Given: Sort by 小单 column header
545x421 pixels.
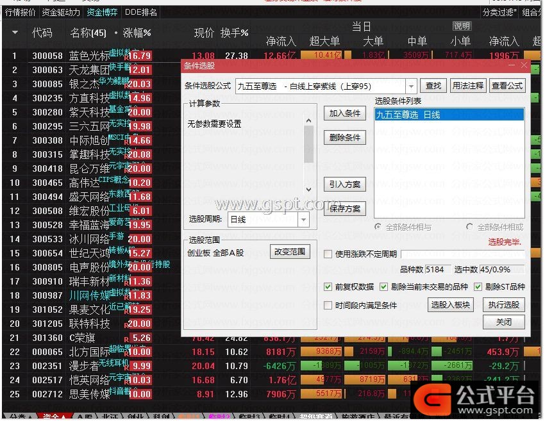Looking at the screenshot, I should coord(460,42).
